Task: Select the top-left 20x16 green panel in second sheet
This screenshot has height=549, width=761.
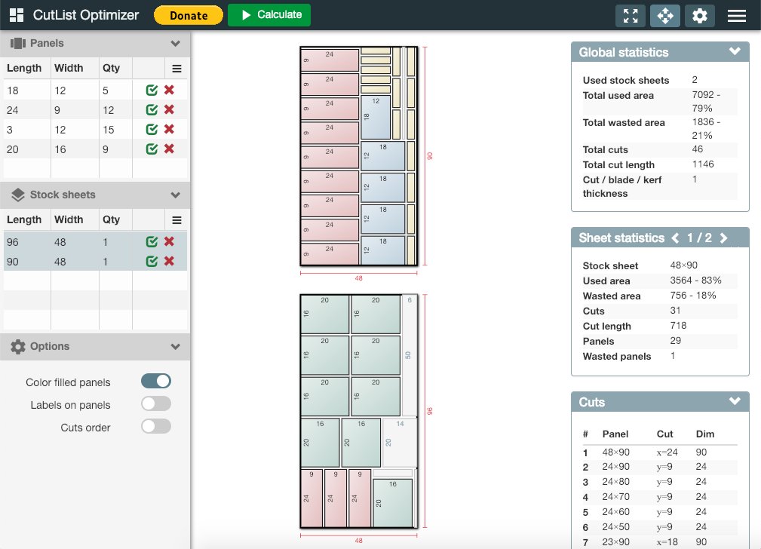Action: pyautogui.click(x=324, y=314)
